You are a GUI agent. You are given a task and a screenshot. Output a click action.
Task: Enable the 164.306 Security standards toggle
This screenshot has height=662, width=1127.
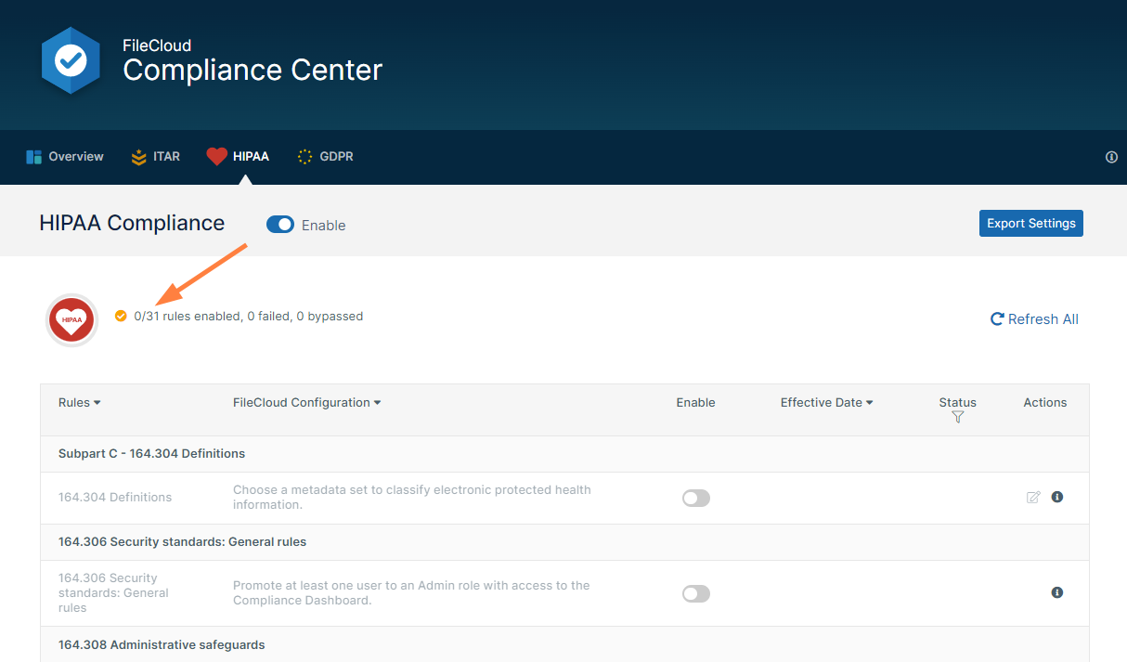(x=695, y=594)
